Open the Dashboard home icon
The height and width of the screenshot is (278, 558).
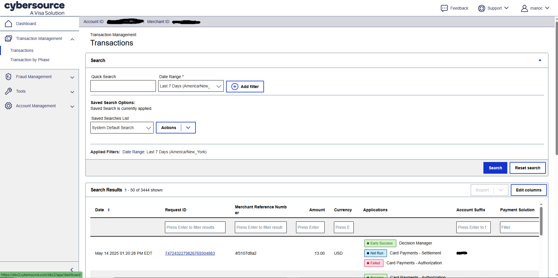point(8,24)
